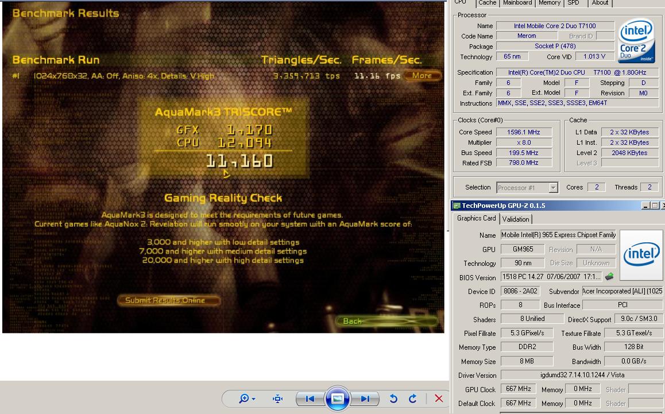Select the Graphics Card tab in GPU-Z
Screen dimensions: 665x414
coord(476,218)
